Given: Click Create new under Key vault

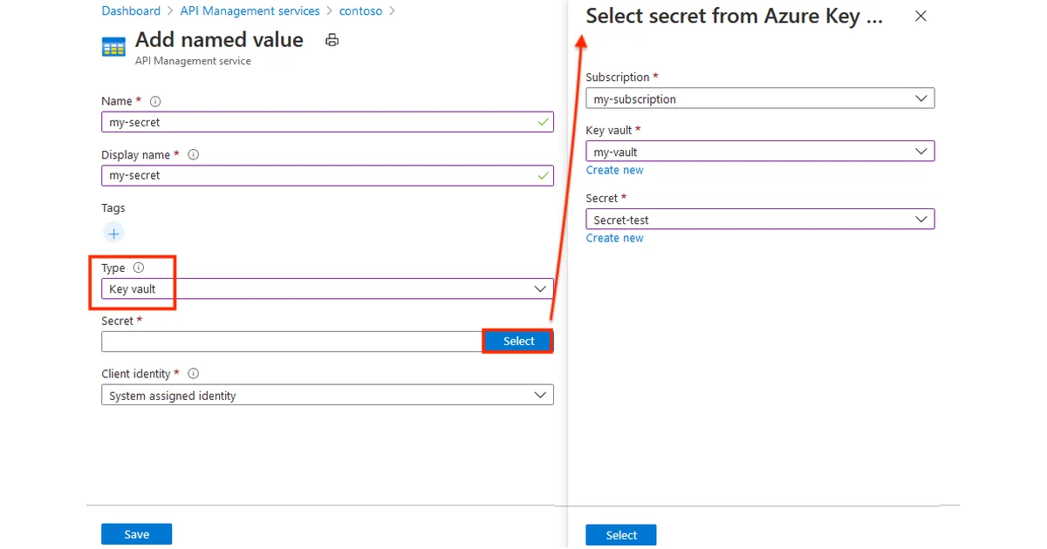Looking at the screenshot, I should 615,170.
